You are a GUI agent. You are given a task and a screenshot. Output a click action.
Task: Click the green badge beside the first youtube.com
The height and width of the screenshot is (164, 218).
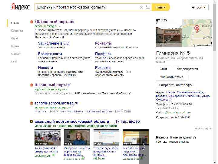tap(53, 155)
